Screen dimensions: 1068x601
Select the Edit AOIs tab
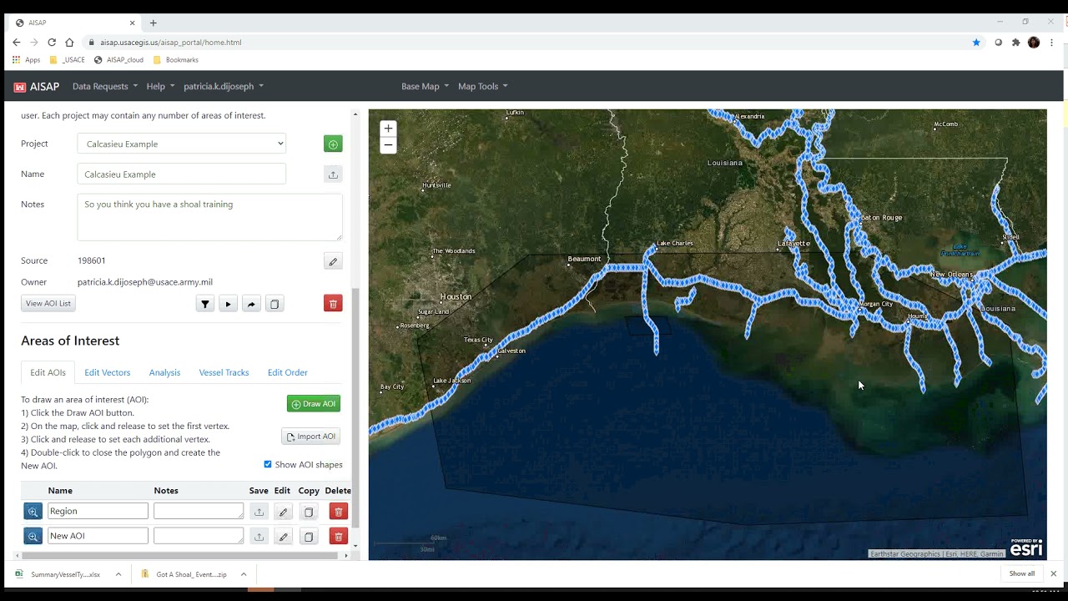pos(48,372)
